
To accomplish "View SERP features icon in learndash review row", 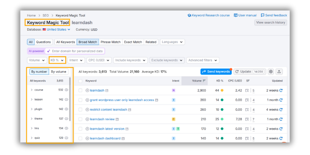I will (247, 119).
